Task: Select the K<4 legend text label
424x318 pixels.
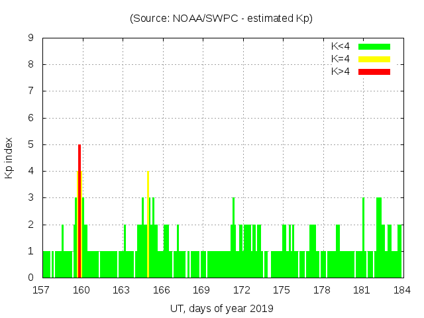Action: pos(341,46)
